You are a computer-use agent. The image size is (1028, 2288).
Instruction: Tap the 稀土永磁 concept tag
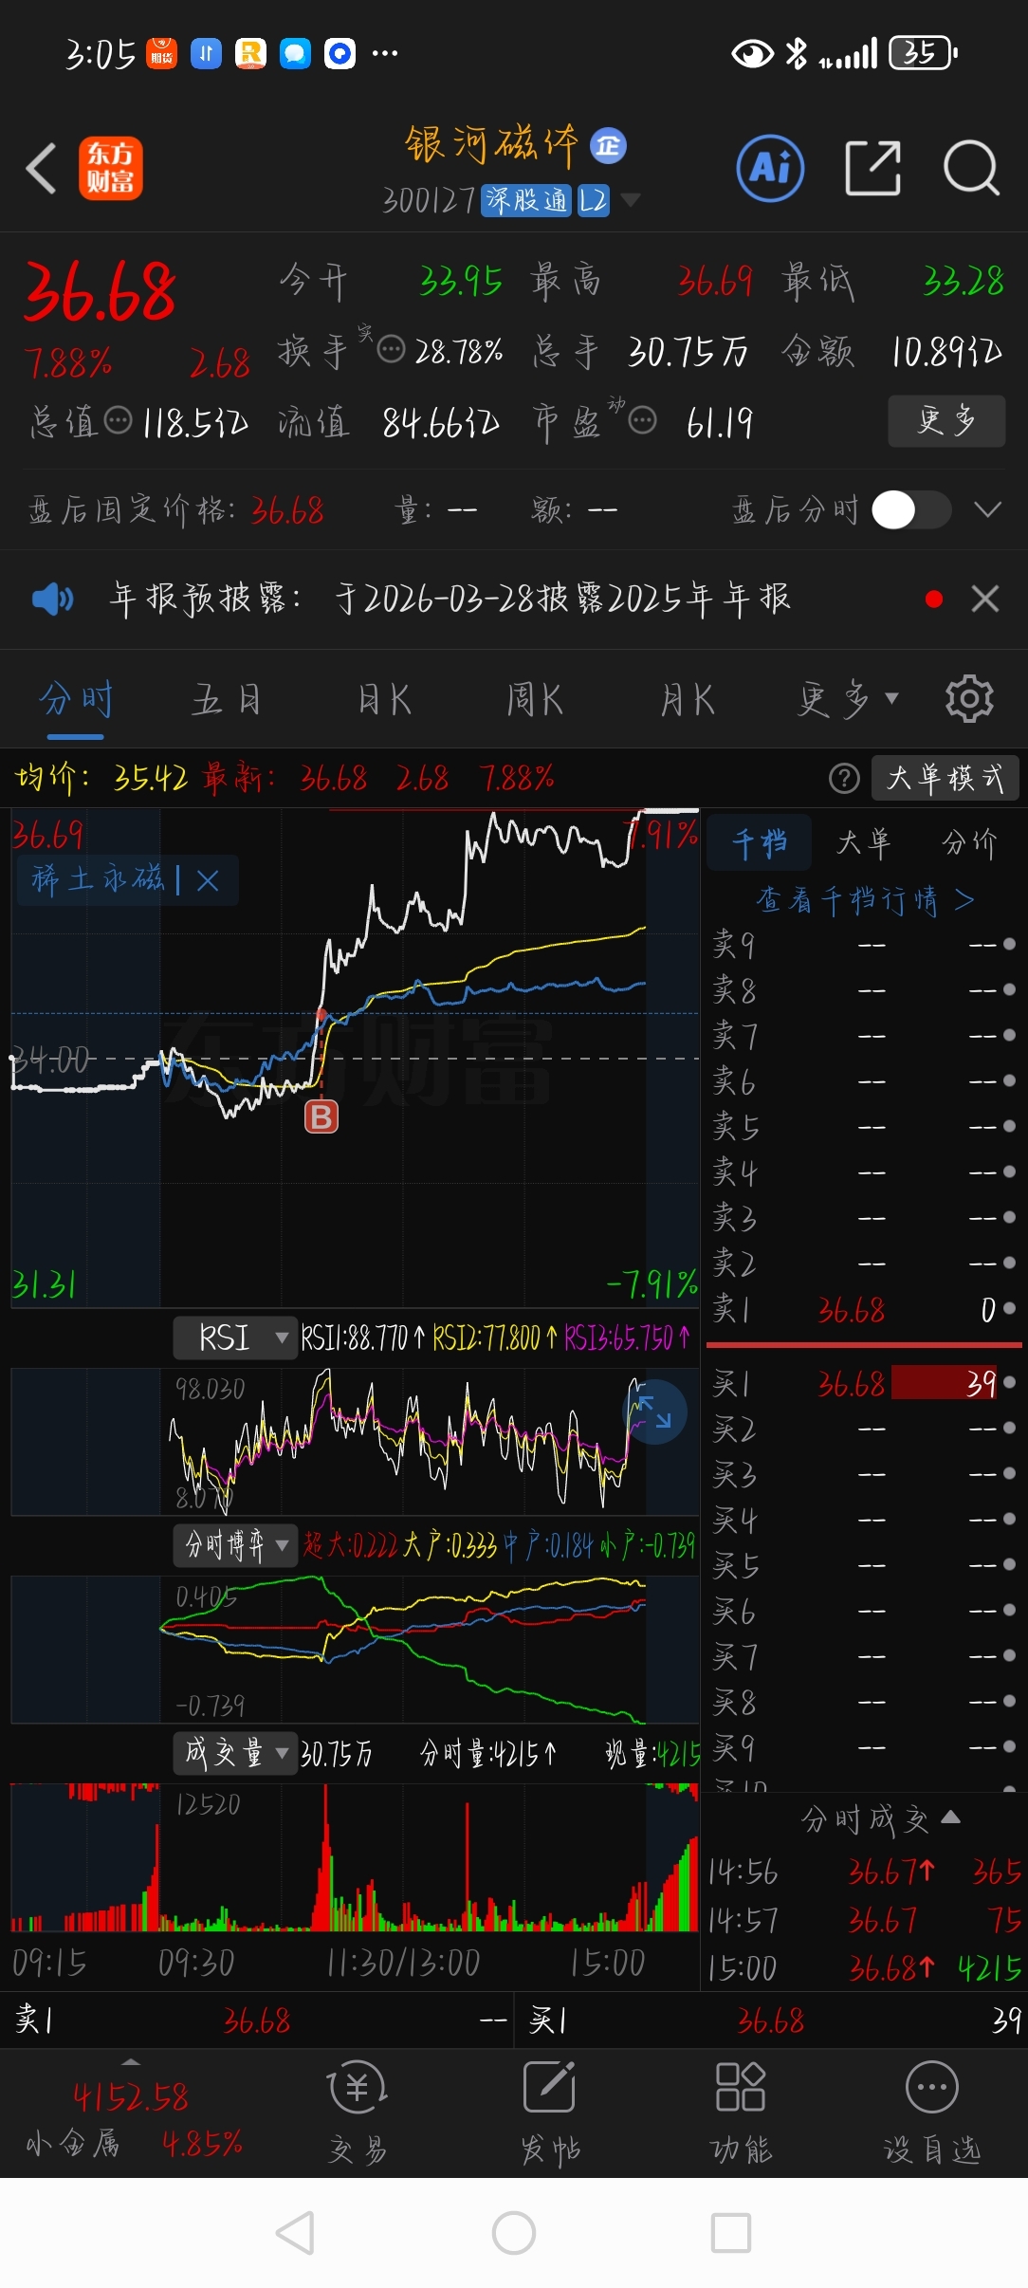(98, 879)
